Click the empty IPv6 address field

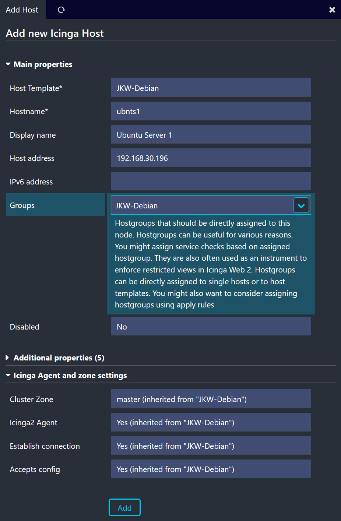[x=211, y=182]
